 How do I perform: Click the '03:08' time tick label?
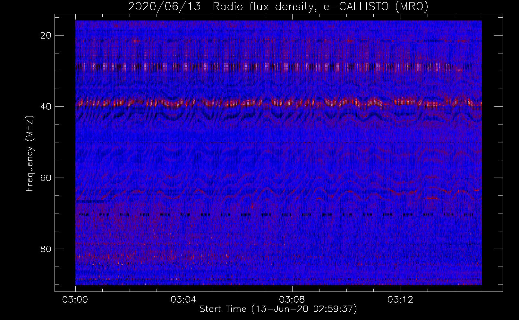click(x=292, y=300)
